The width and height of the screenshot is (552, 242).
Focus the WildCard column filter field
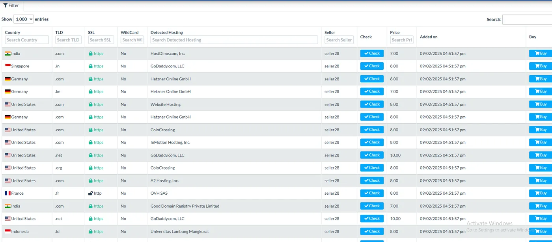(132, 40)
